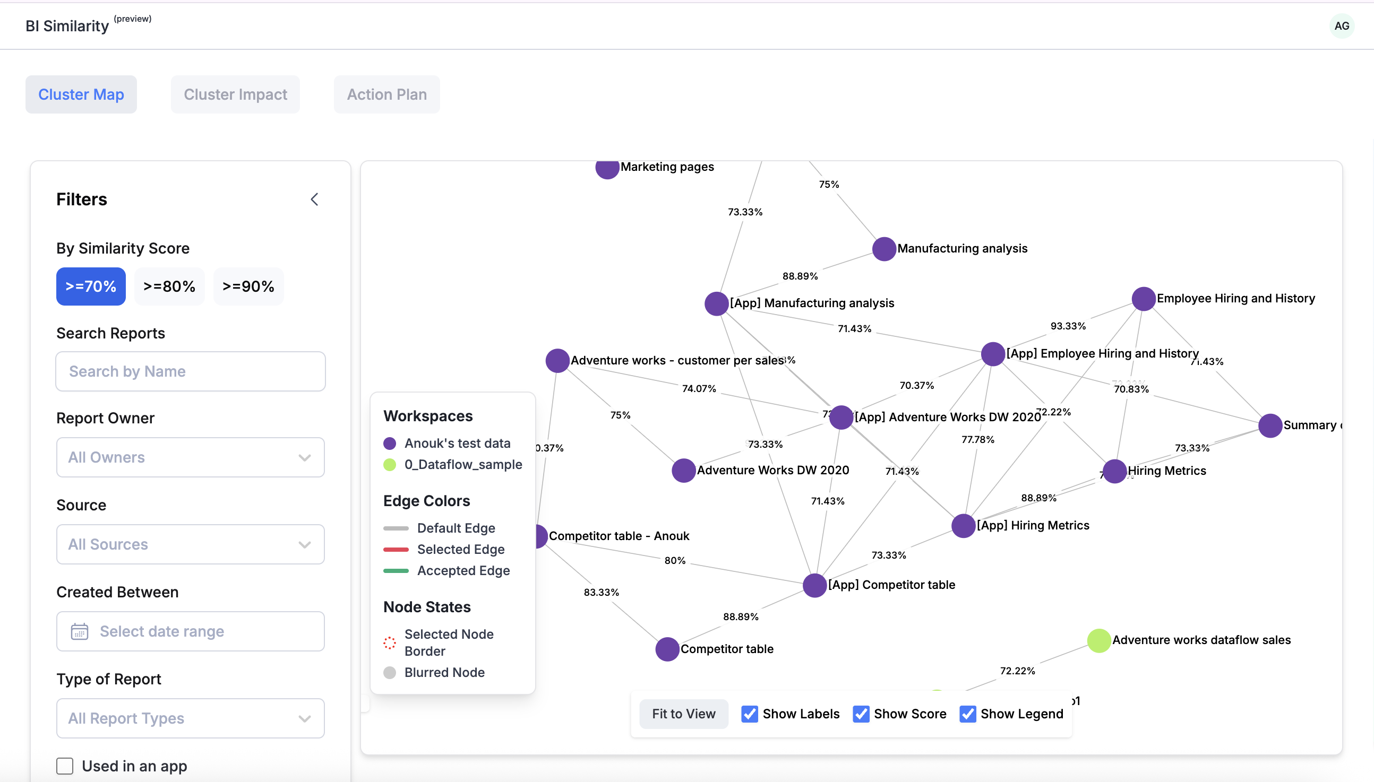Enable the Used in an app checkbox
1374x782 pixels.
tap(65, 766)
